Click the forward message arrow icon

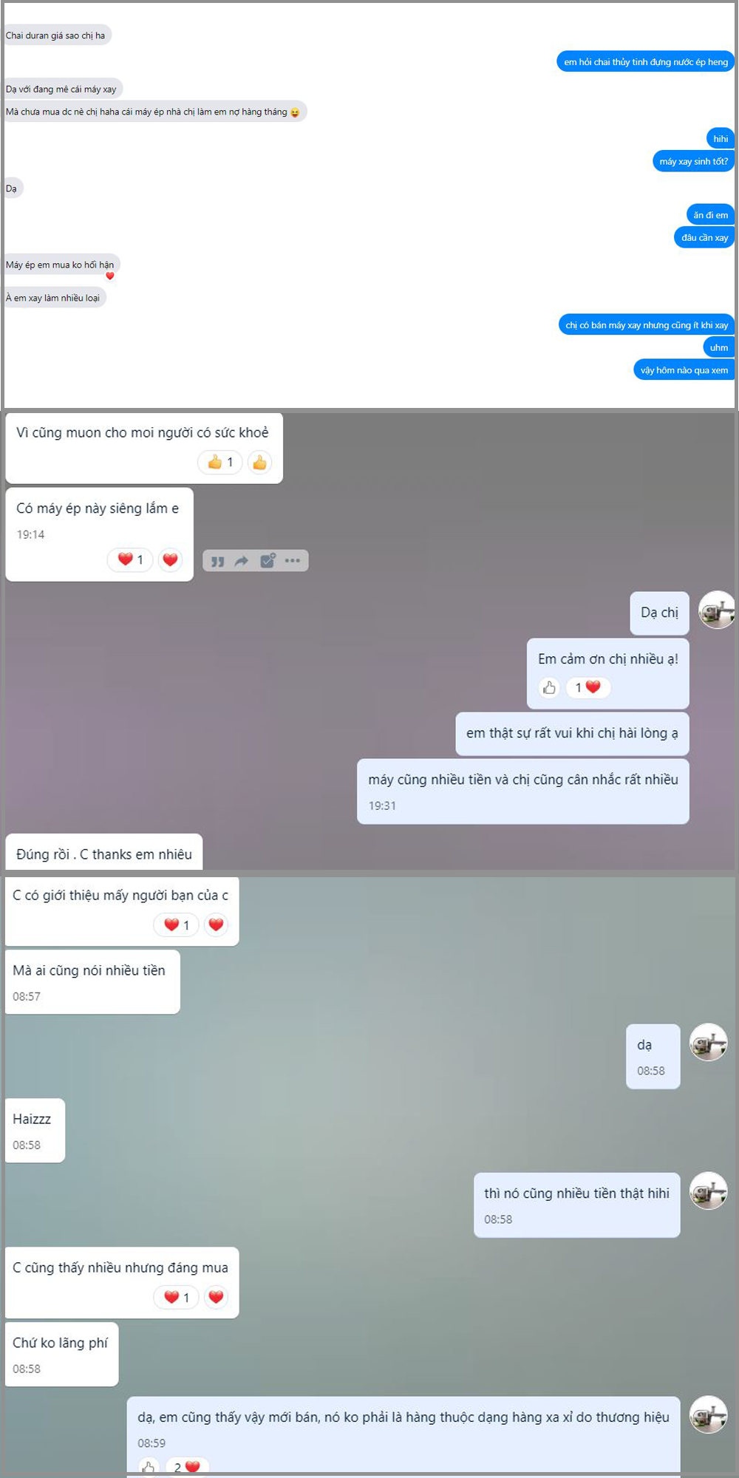(242, 561)
